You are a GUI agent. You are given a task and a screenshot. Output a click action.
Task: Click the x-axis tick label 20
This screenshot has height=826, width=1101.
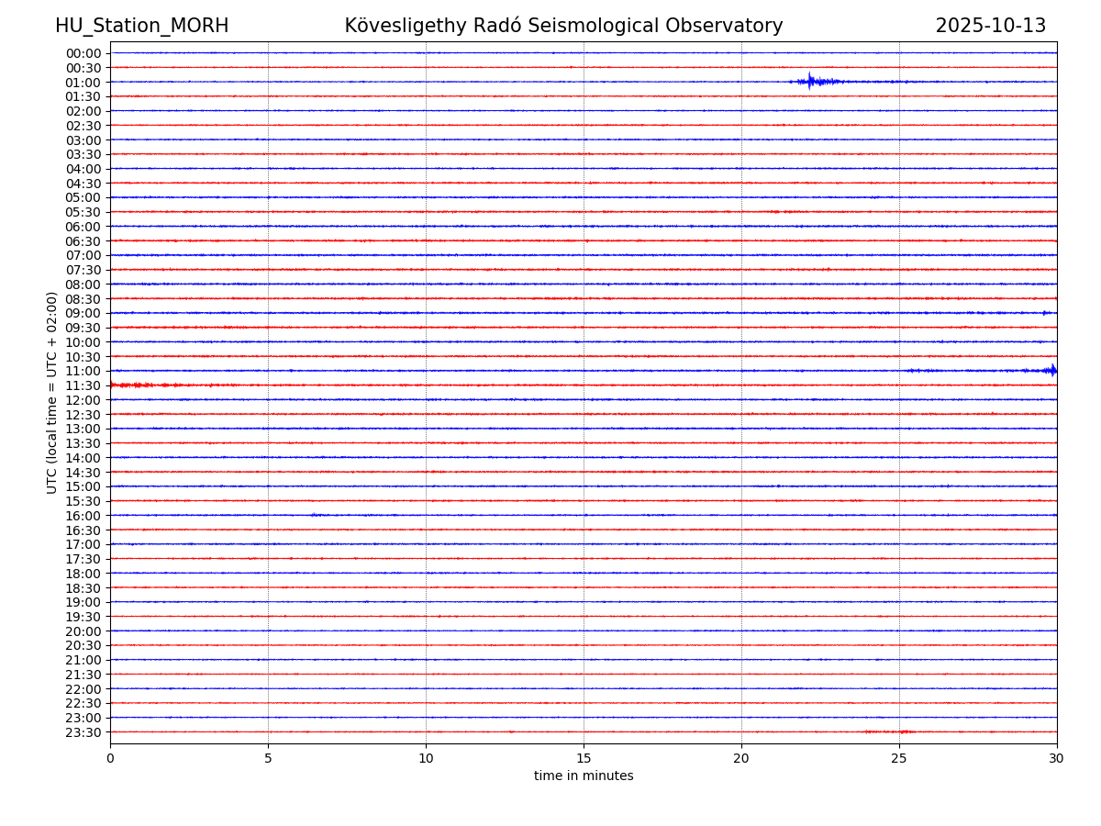pyautogui.click(x=741, y=758)
